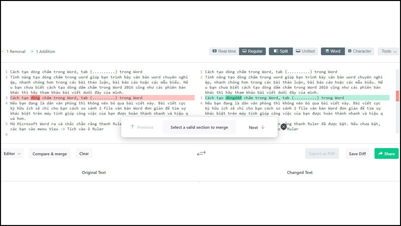Click Export as PDF button
401x226 pixels.
pos(322,154)
